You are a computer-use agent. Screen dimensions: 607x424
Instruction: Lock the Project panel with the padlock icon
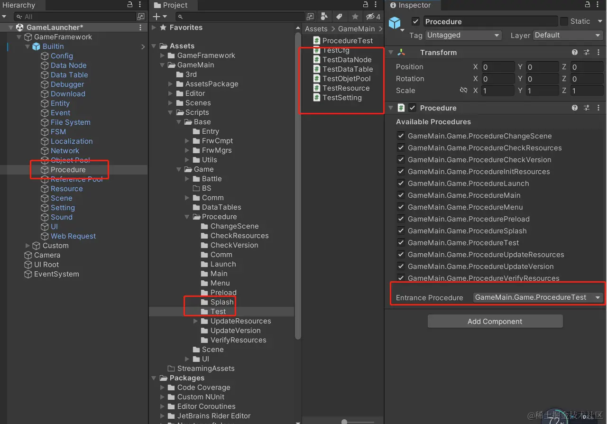click(x=366, y=4)
